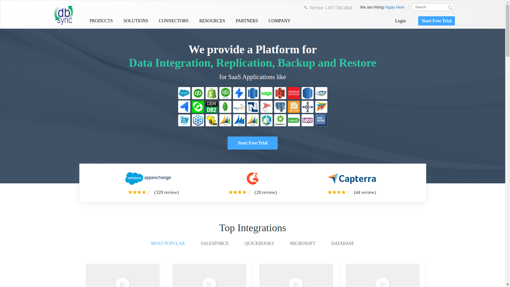Click the hero Start Free Trial button

coord(252,143)
